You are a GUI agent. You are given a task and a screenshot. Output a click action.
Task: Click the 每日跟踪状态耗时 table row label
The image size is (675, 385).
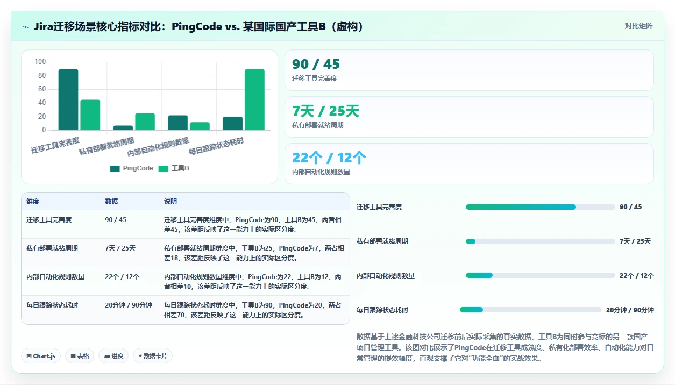[52, 305]
